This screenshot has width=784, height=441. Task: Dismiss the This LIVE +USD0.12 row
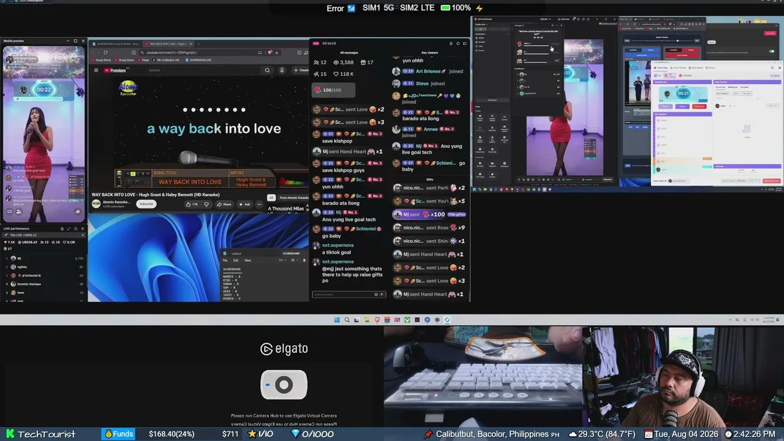coord(83,235)
